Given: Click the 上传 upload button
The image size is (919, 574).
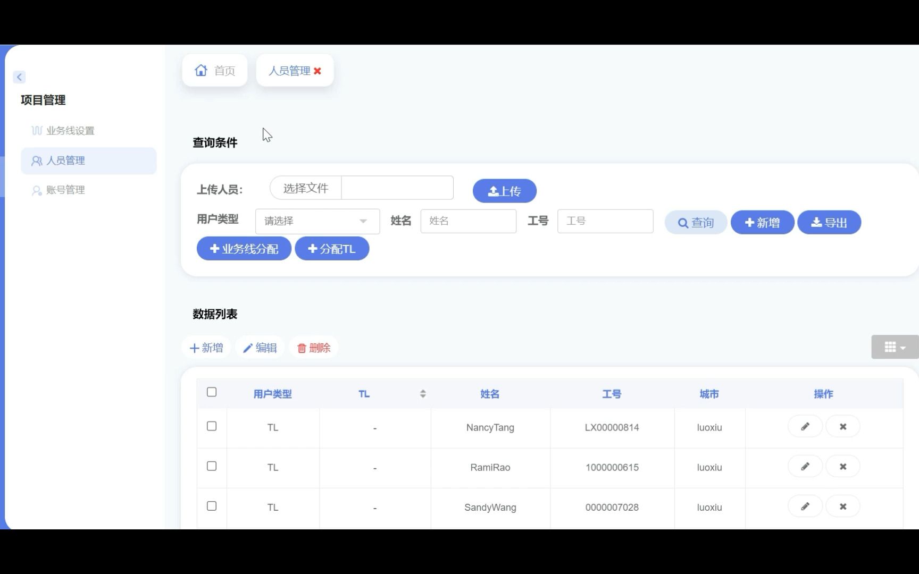Looking at the screenshot, I should 504,191.
